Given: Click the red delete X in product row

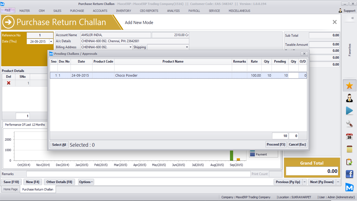Looking at the screenshot, I should [9, 83].
